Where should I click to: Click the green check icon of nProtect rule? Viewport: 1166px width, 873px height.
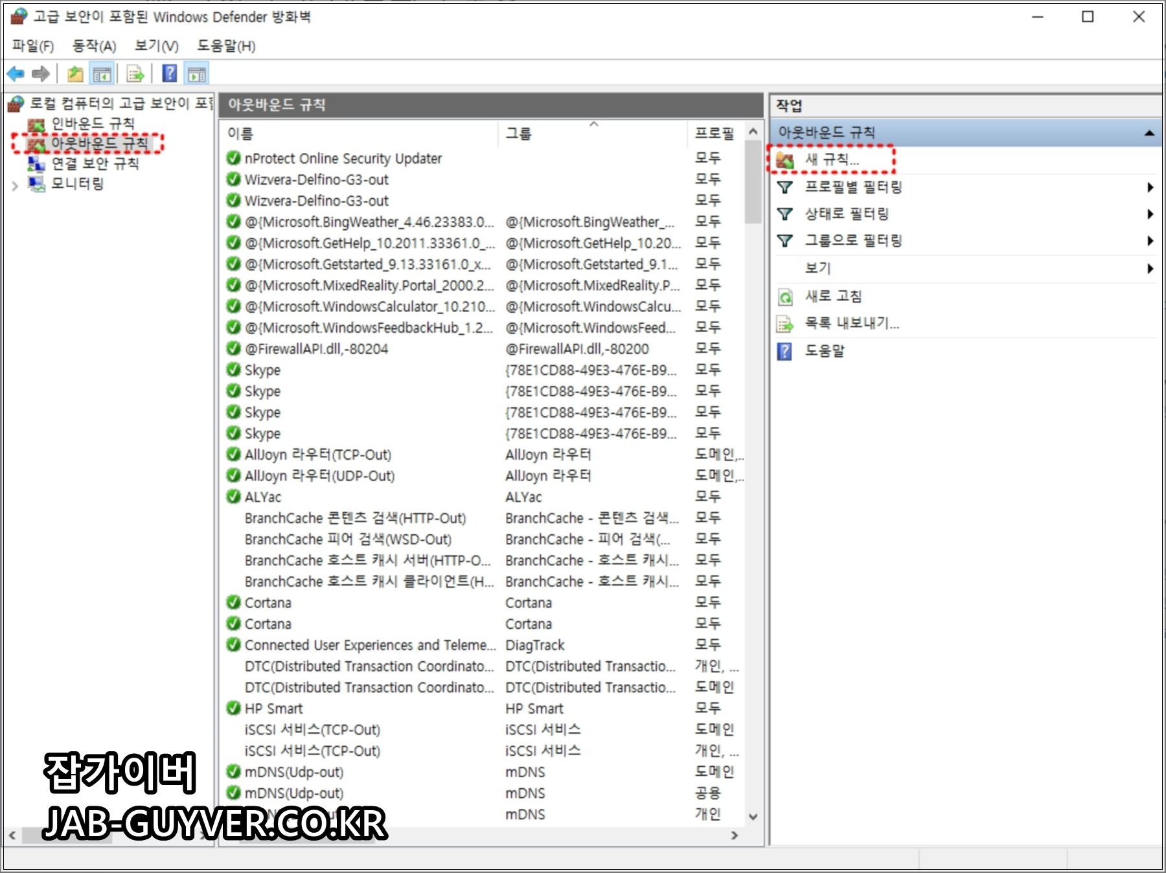coord(233,158)
